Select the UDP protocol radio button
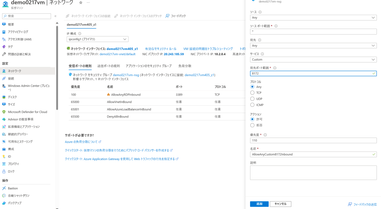Image resolution: width=381 pixels, height=209 pixels. [252, 99]
